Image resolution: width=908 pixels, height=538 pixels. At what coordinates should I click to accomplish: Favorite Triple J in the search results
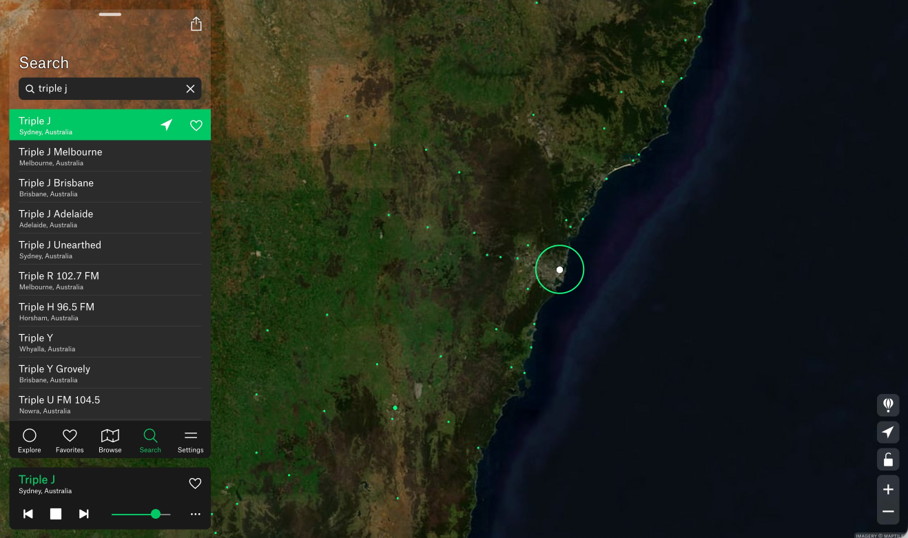click(196, 125)
